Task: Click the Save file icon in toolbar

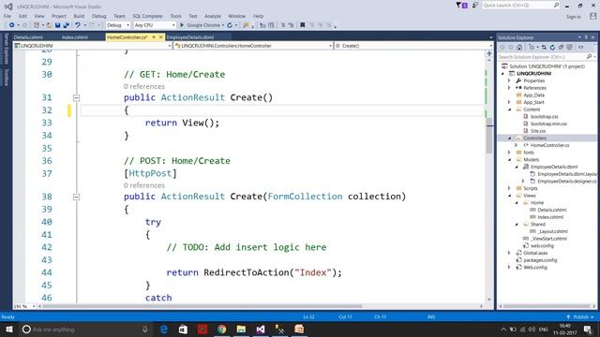Action: 57,25
